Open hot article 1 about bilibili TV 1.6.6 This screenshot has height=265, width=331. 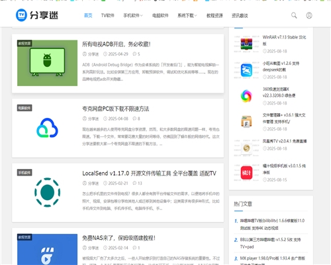coord(272,224)
